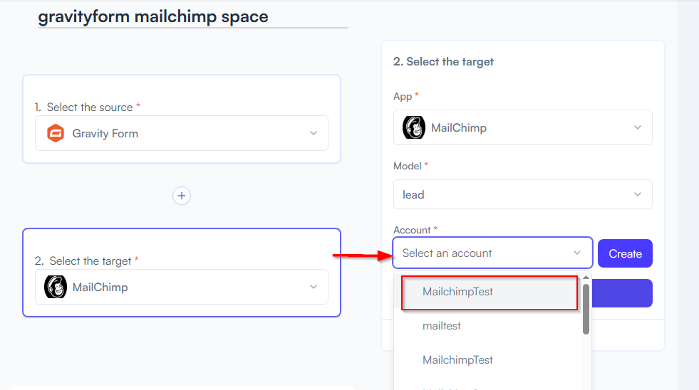Choose the mailtest account option

pos(488,326)
